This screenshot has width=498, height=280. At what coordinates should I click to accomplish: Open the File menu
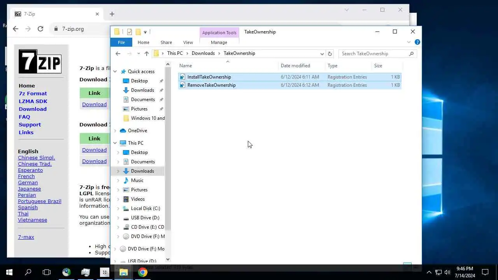pos(121,42)
